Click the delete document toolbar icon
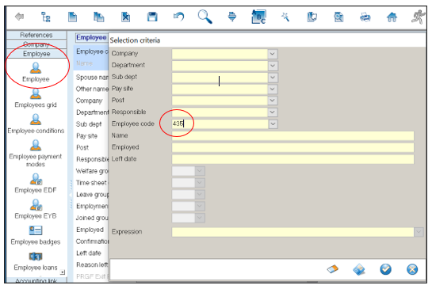432x289 pixels. coord(125,17)
